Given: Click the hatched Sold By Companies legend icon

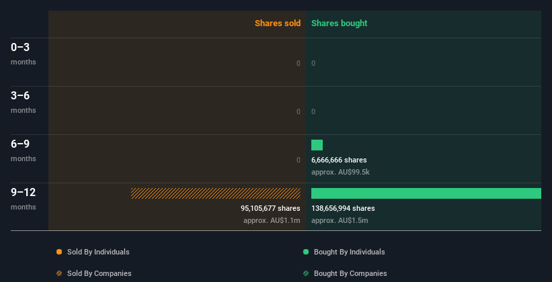Looking at the screenshot, I should (x=59, y=273).
